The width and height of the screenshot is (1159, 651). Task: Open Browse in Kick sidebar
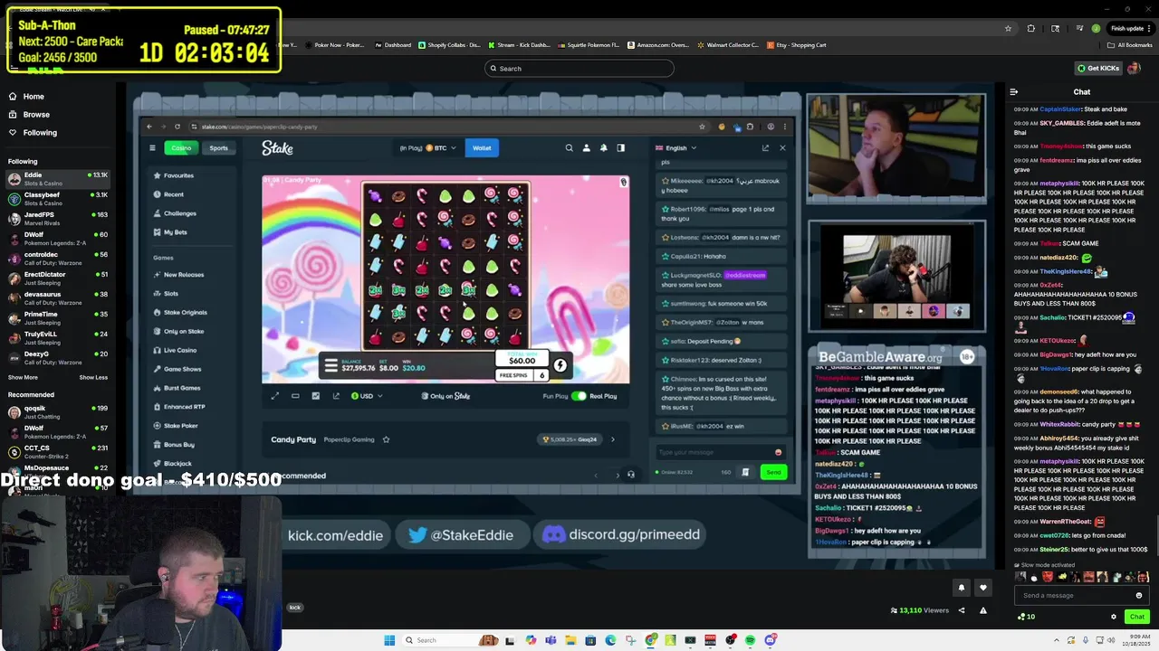point(28,114)
